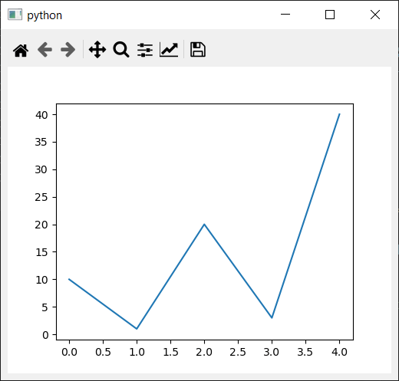Click the line minimum at x=1.0
The image size is (399, 381).
click(137, 329)
